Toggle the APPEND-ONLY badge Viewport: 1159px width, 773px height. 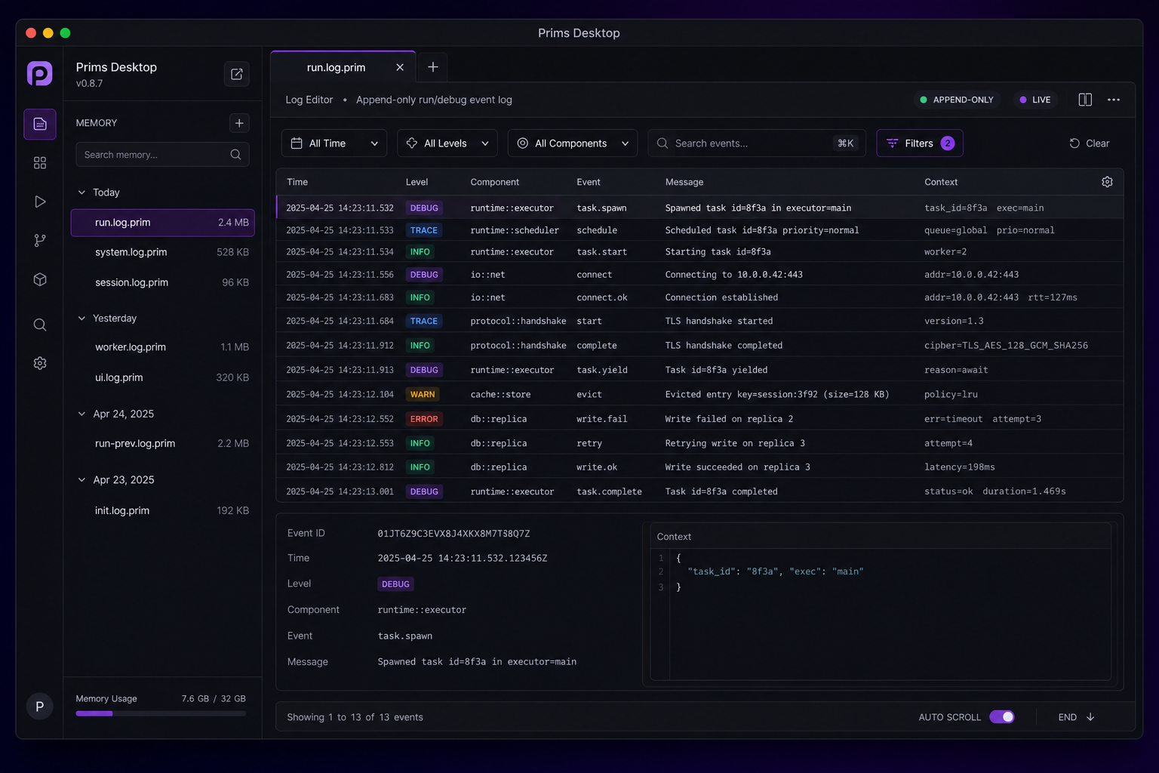[x=957, y=100]
